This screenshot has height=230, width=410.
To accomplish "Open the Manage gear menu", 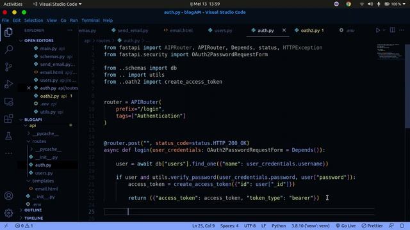I will coord(8,213).
